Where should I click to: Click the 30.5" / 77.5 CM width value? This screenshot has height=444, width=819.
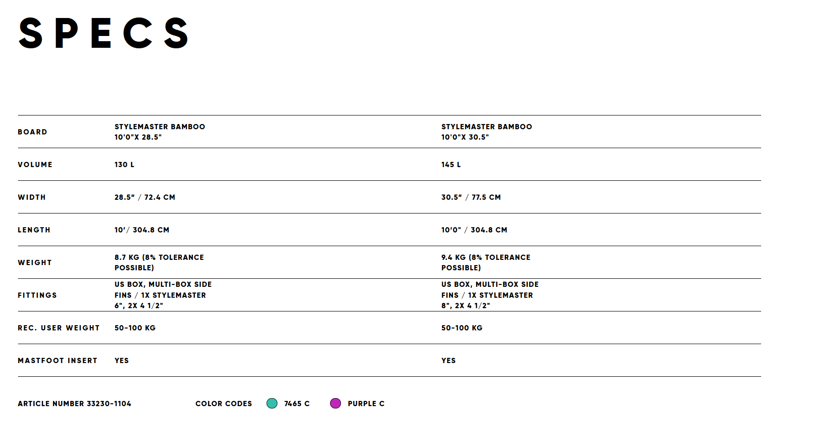click(471, 197)
